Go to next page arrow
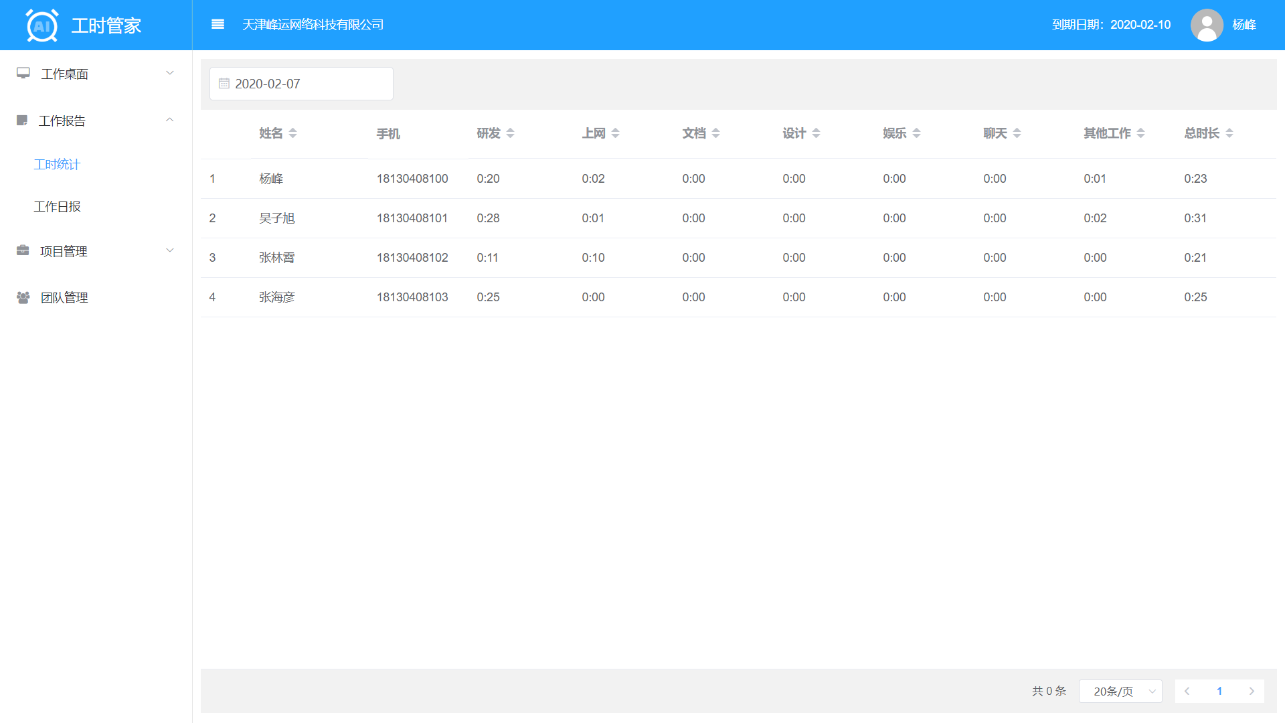 [x=1251, y=691]
